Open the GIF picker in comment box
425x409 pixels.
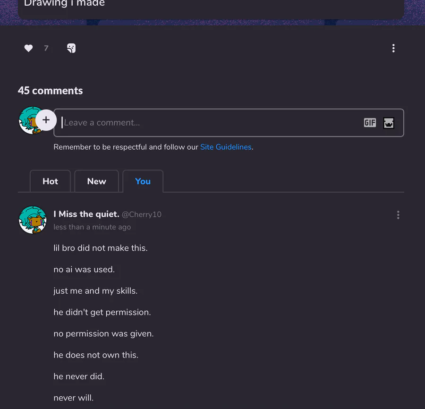coord(370,123)
